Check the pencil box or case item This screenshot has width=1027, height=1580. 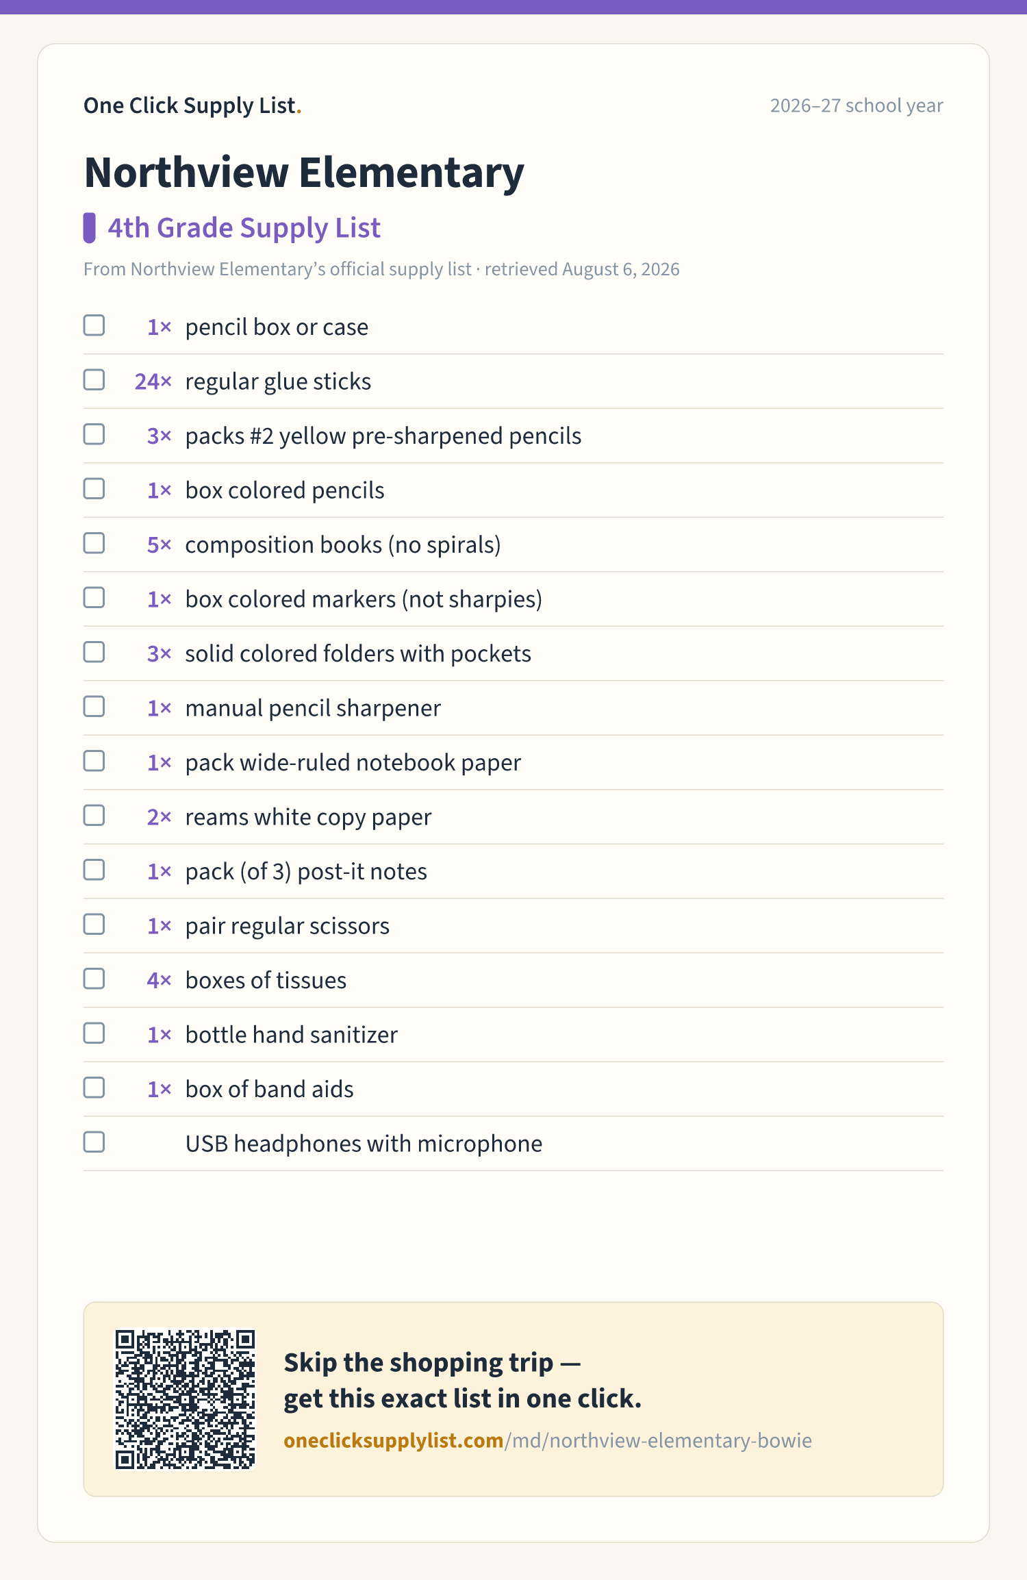pyautogui.click(x=94, y=325)
